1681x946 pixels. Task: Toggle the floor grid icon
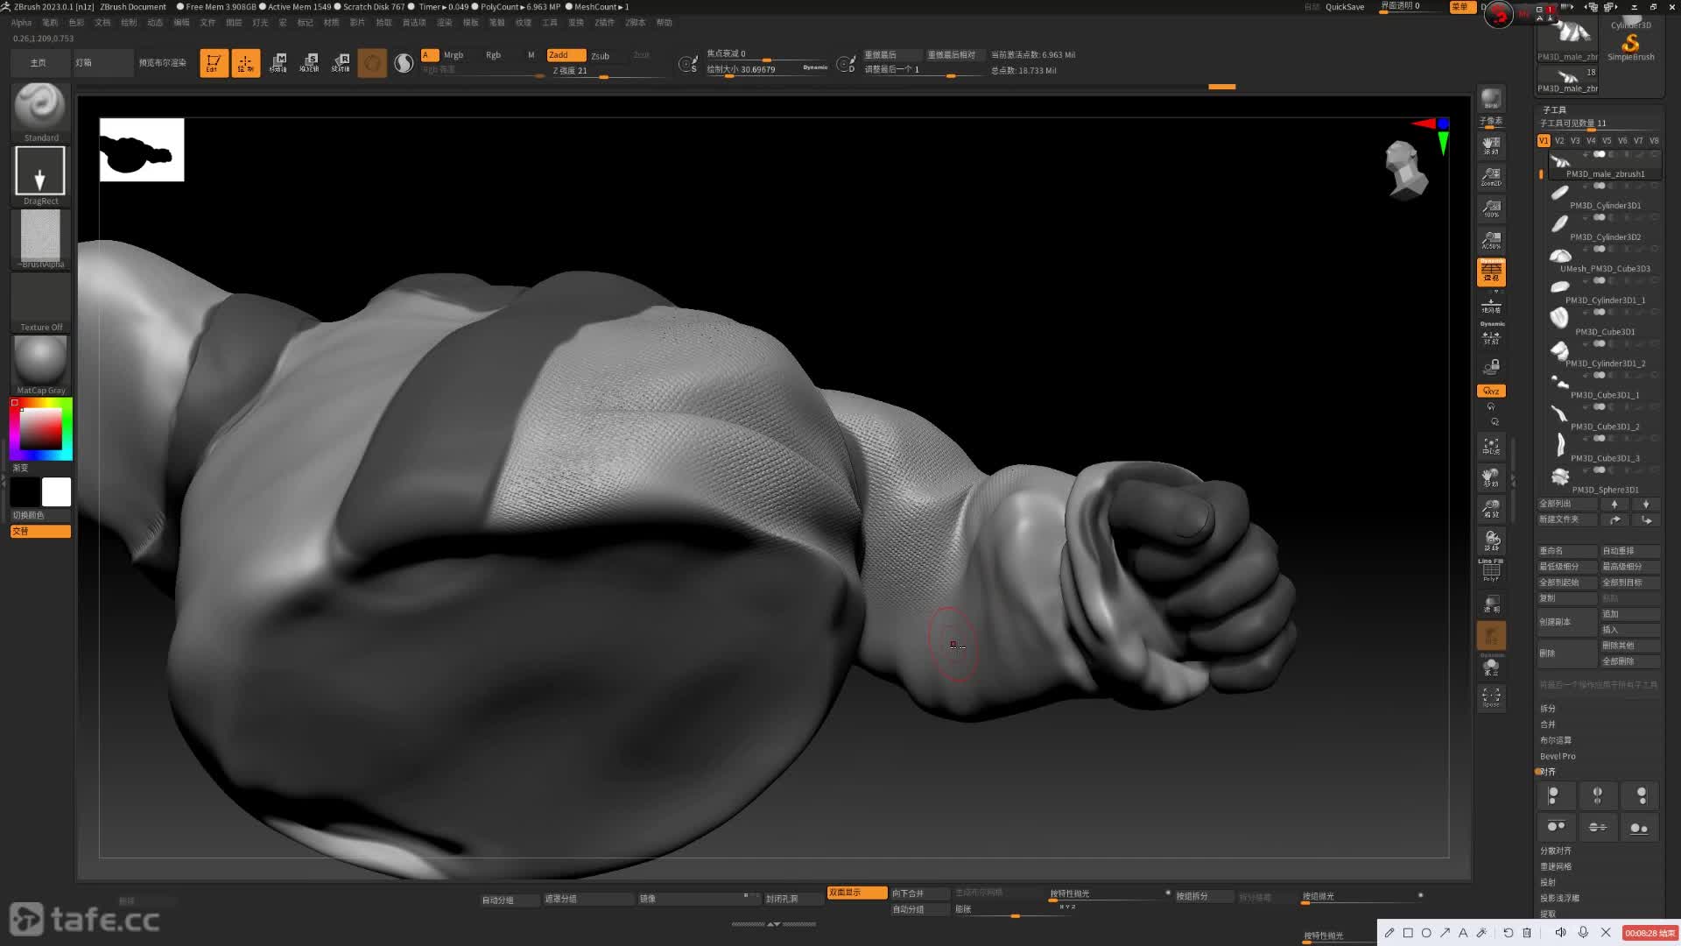[1491, 305]
